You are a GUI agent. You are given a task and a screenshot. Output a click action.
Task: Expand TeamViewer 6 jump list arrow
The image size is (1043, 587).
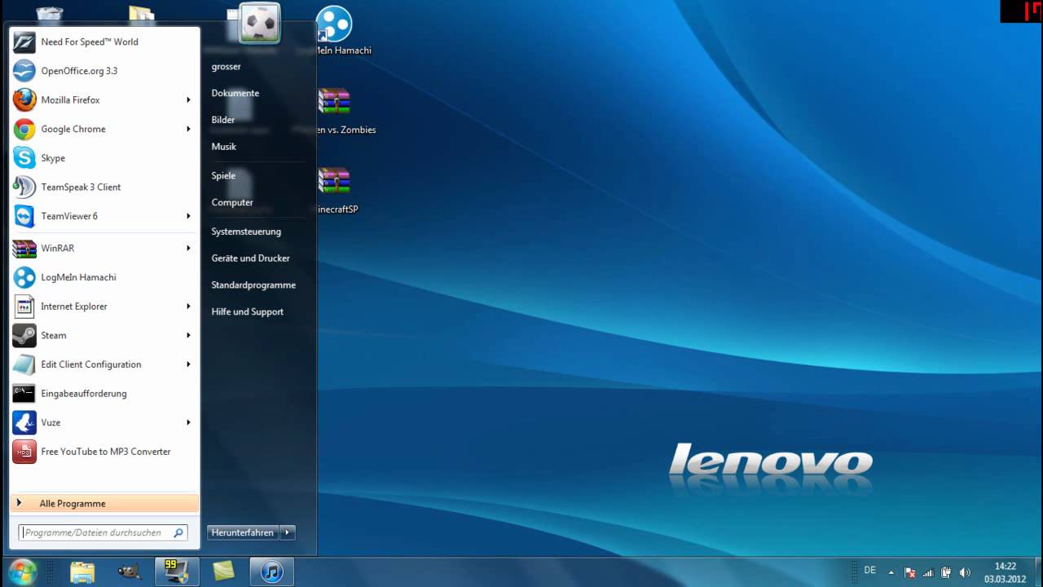click(188, 216)
